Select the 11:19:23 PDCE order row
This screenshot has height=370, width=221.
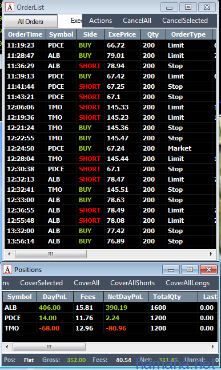click(110, 45)
